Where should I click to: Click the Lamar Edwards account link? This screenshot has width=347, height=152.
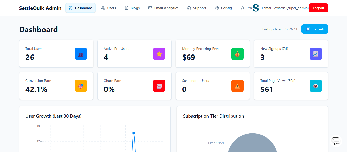coord(285,8)
